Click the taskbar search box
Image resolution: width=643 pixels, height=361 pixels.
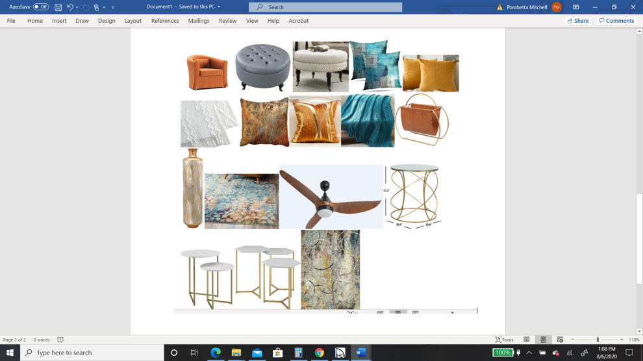[92, 353]
